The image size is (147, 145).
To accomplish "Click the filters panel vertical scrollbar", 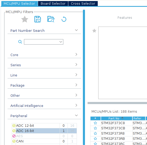I will tap(84, 77).
